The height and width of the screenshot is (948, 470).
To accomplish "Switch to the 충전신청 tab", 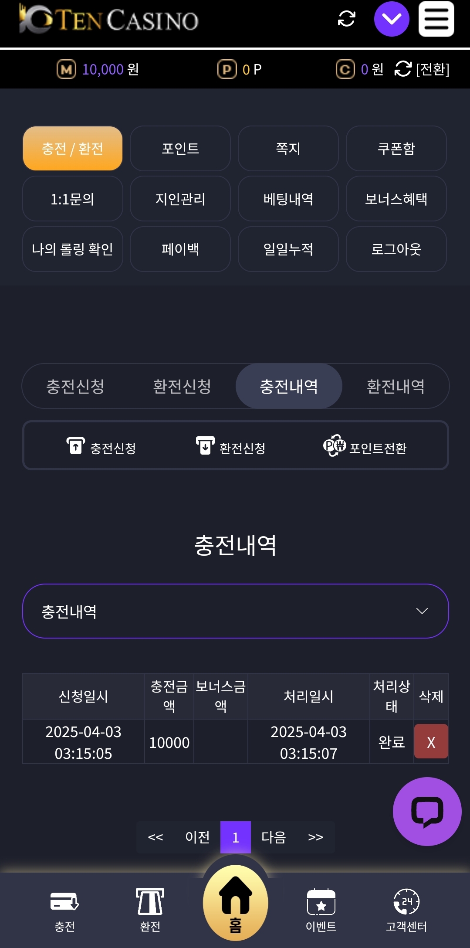I will point(75,386).
